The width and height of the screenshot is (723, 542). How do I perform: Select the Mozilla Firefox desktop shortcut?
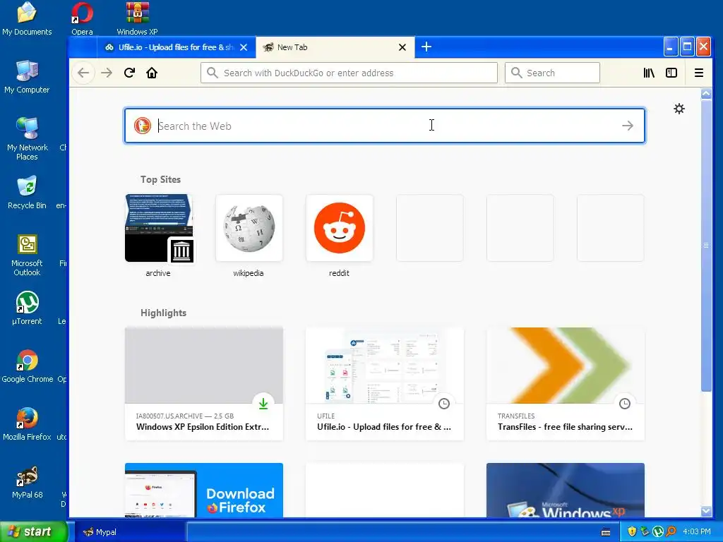coord(27,424)
